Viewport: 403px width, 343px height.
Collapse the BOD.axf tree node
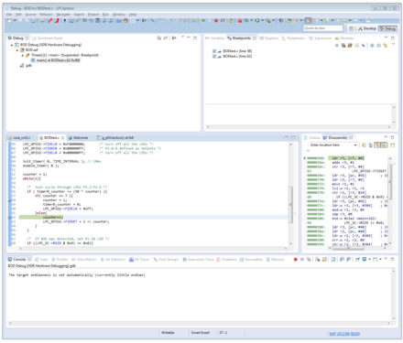[x=17, y=50]
